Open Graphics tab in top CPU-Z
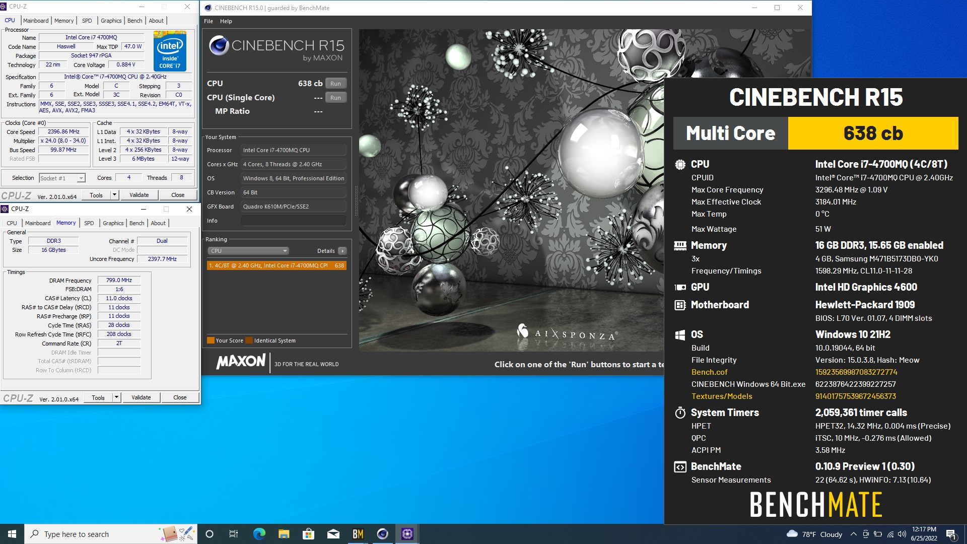Viewport: 967px width, 544px height. (111, 21)
